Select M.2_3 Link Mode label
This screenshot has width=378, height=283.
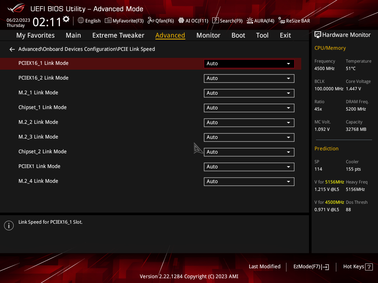(38, 137)
